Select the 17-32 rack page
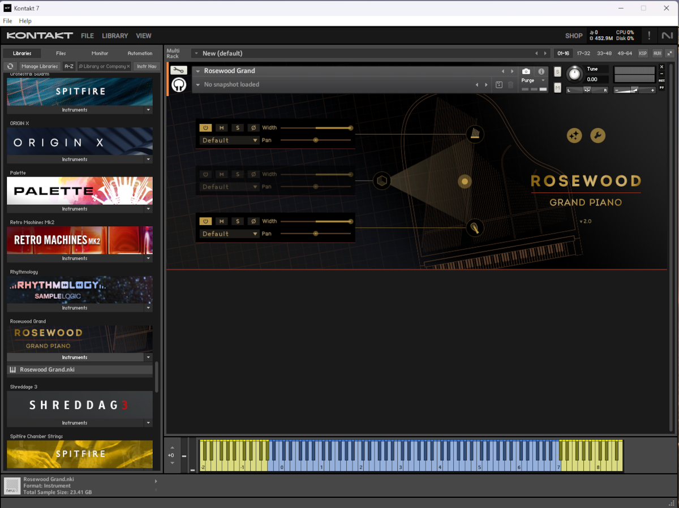Screen dimensions: 679x508 point(583,53)
